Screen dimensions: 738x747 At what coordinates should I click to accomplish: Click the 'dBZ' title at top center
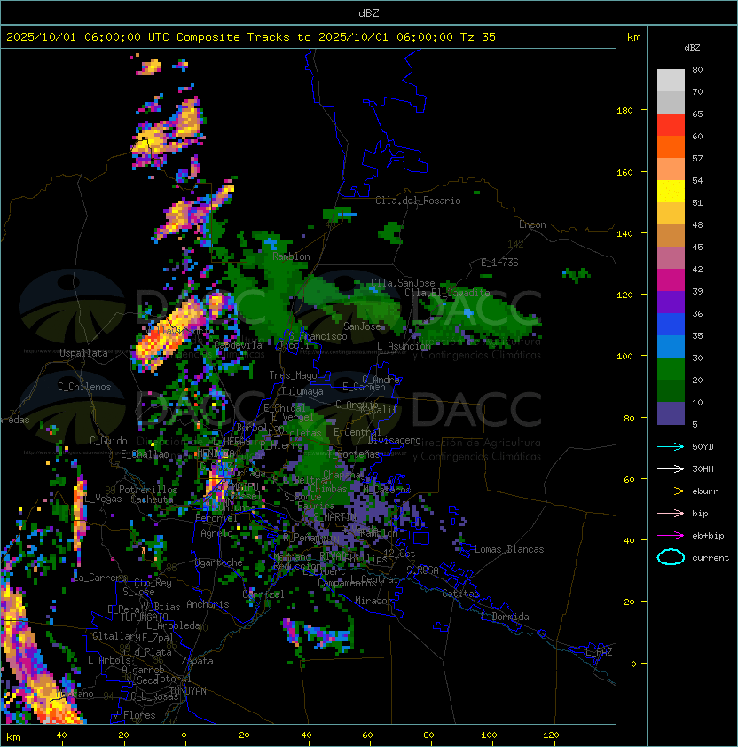369,12
